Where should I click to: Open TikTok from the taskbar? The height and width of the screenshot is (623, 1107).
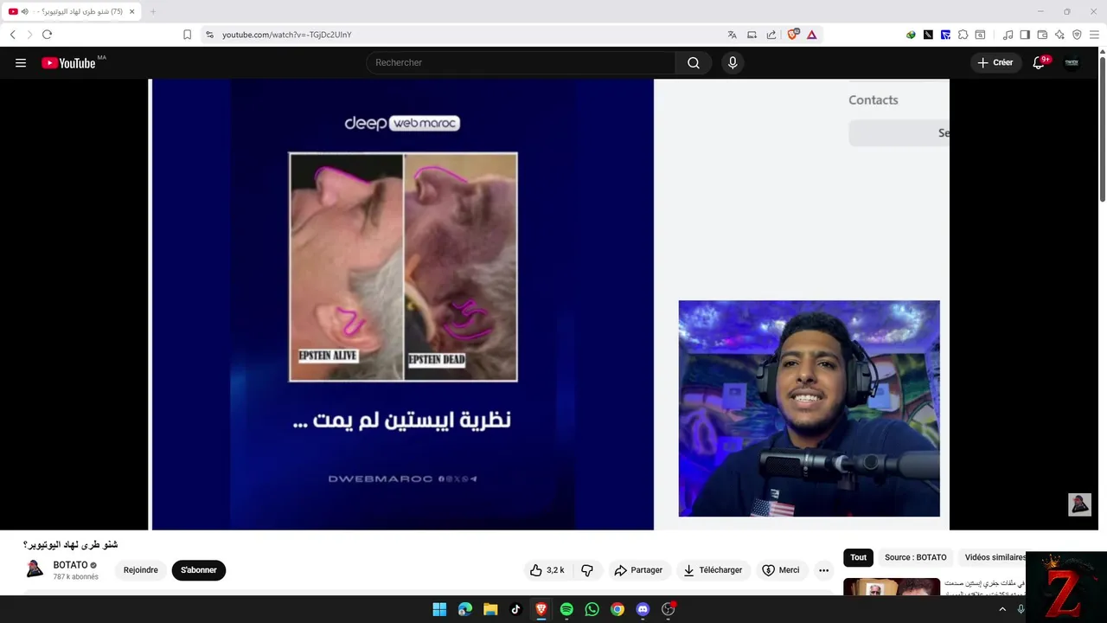click(x=515, y=609)
